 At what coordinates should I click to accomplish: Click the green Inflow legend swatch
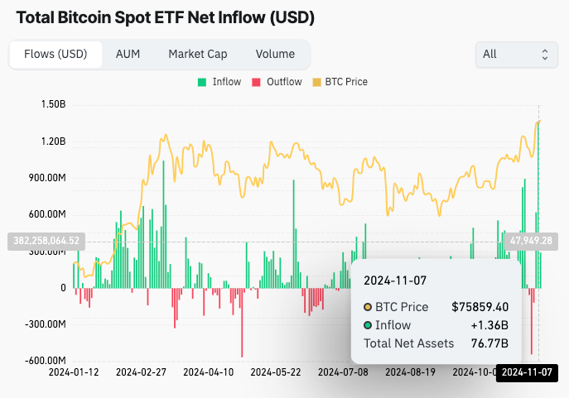pyautogui.click(x=202, y=82)
